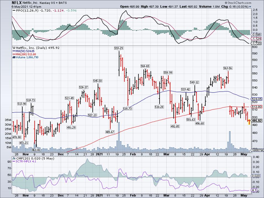Click the Feb label on main chart axis
The height and width of the screenshot is (198, 264).
[x=133, y=154]
